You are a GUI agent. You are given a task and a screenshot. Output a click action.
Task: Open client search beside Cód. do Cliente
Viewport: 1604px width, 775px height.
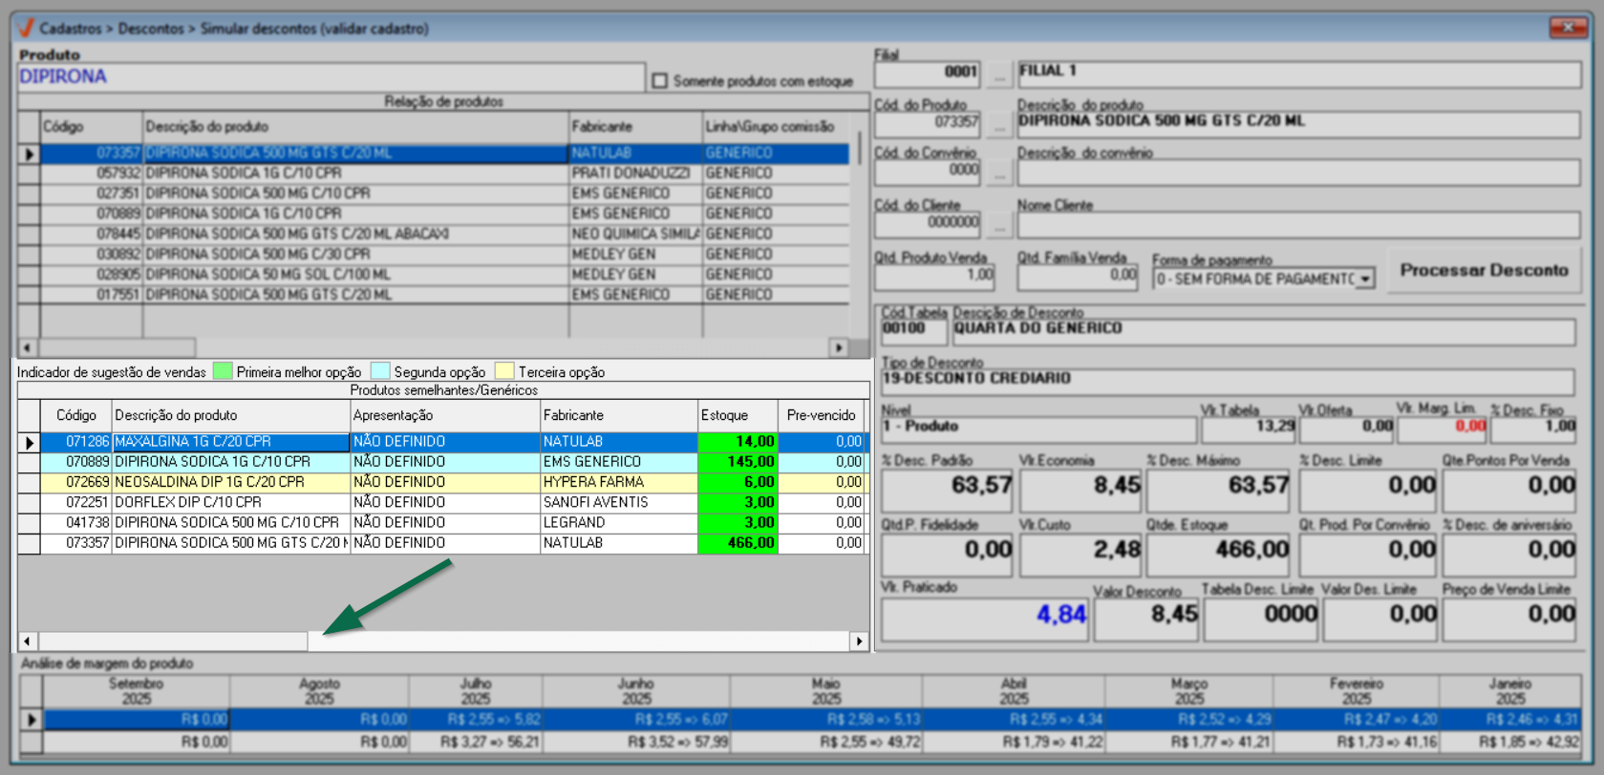coord(998,225)
